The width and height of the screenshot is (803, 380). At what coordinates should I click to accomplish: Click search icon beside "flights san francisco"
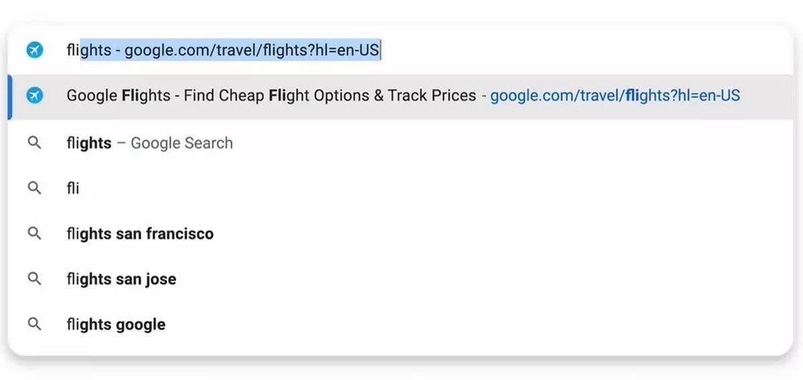(35, 233)
